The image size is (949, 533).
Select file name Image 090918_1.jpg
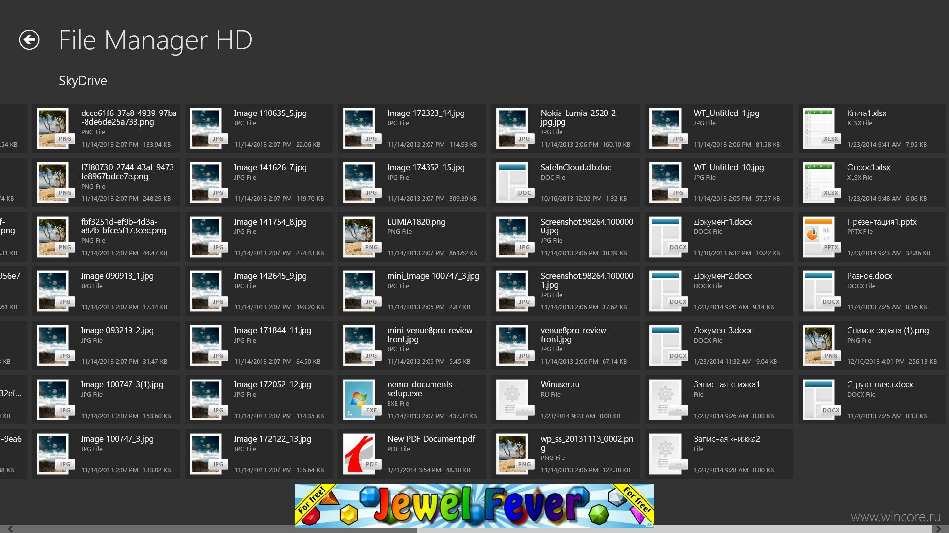coord(117,276)
